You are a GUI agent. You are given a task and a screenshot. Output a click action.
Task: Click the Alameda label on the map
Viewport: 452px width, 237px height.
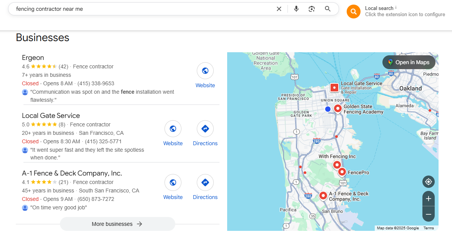(x=404, y=106)
